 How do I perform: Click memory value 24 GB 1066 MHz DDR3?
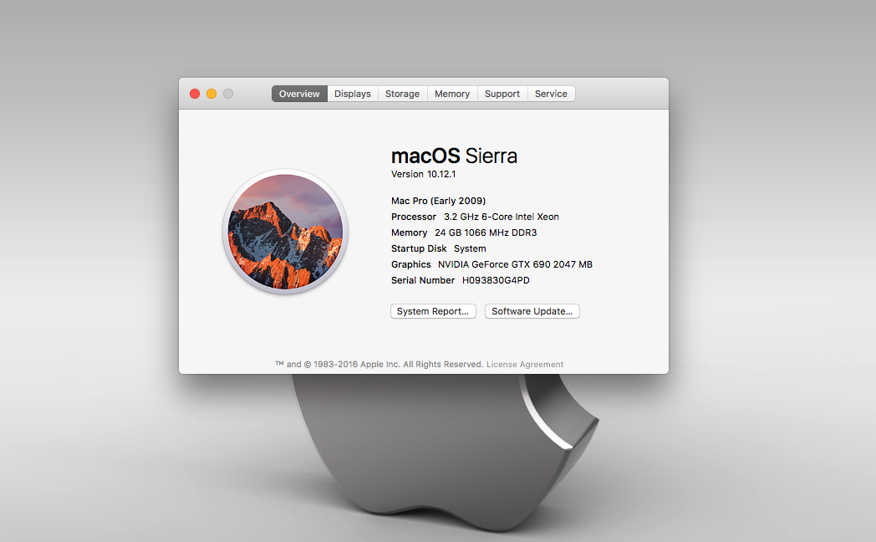pos(486,233)
